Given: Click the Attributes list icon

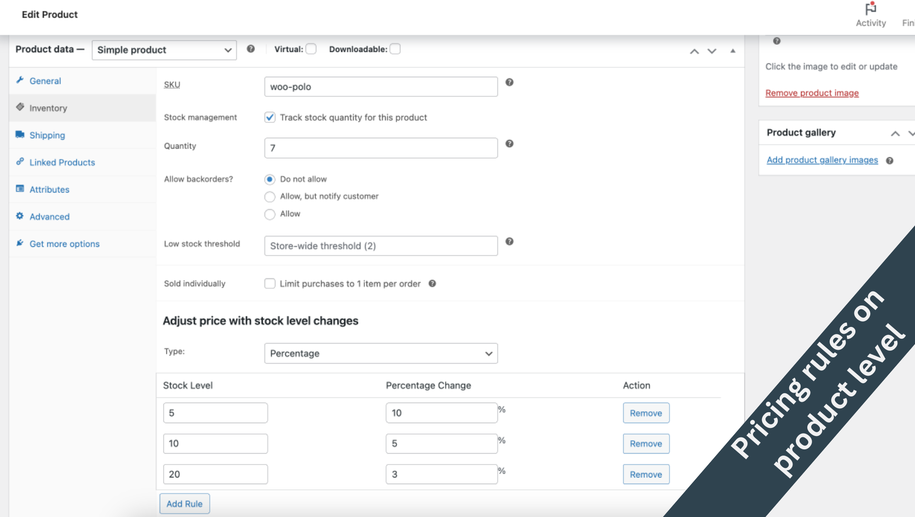Looking at the screenshot, I should [x=20, y=189].
